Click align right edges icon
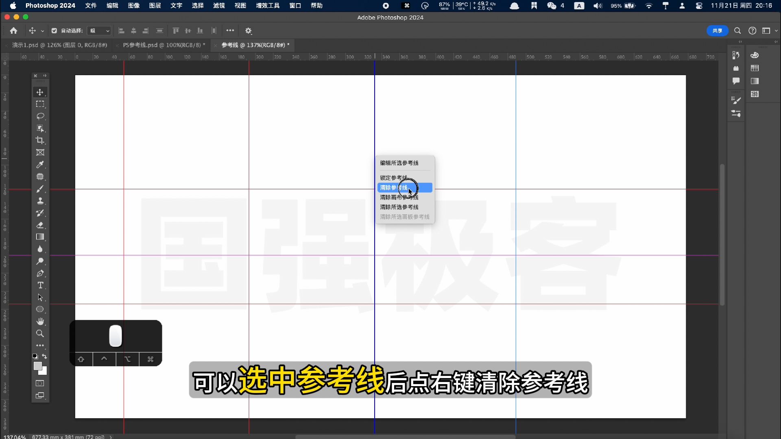Image resolution: width=781 pixels, height=439 pixels. point(145,30)
